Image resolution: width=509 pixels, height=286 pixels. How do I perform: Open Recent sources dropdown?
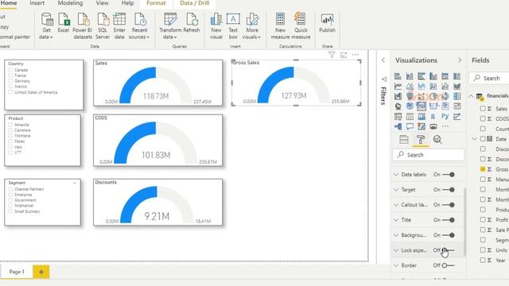coord(139,26)
